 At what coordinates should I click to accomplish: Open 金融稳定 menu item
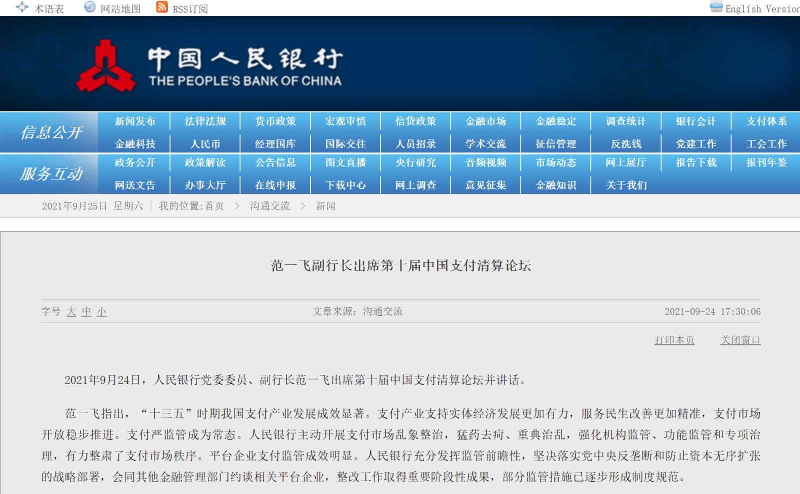pos(556,121)
